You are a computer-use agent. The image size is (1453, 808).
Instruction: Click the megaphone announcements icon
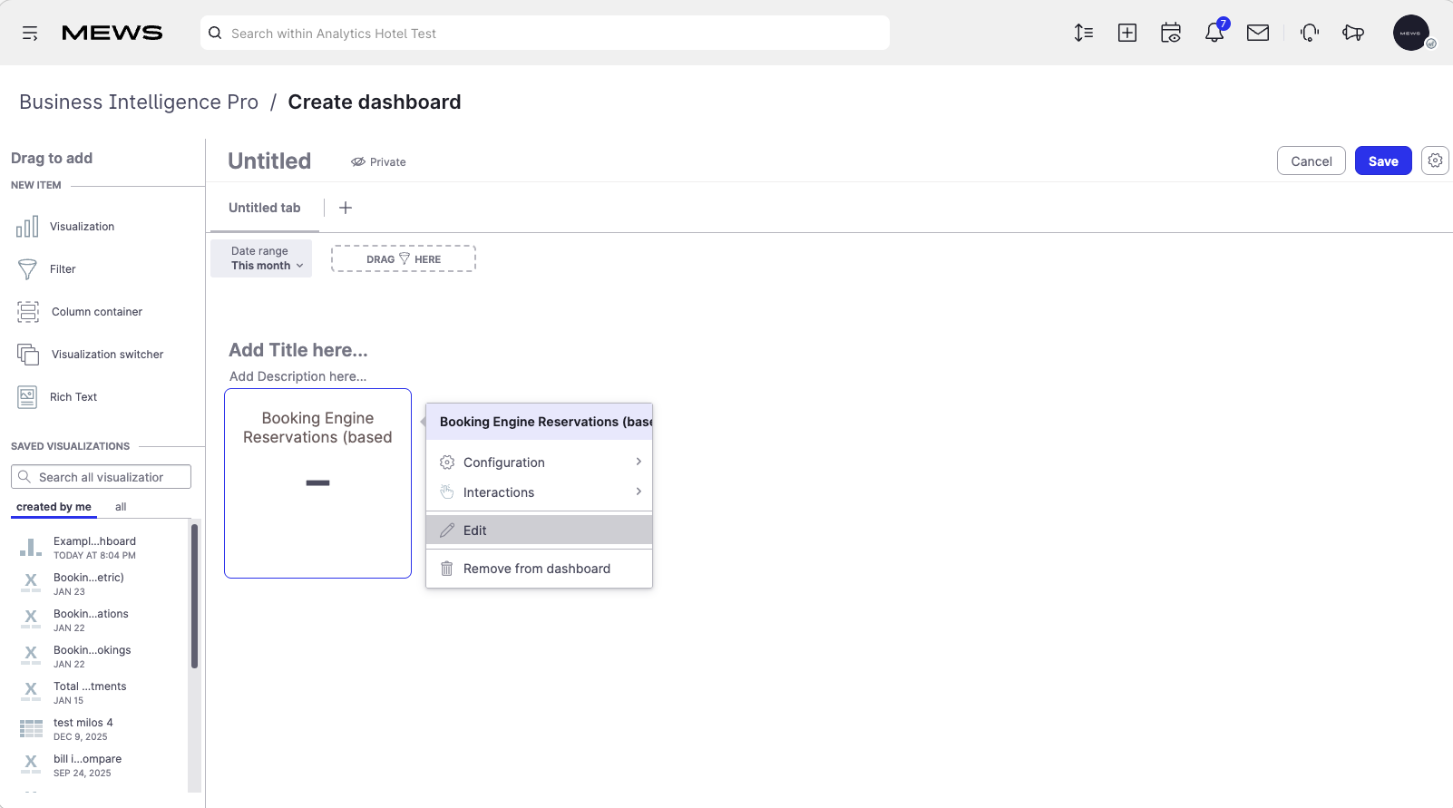1353,34
